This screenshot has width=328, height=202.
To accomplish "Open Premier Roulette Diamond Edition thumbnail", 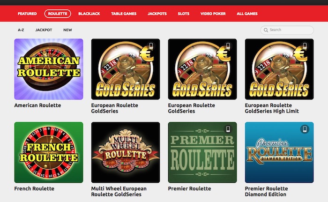I will tap(279, 152).
